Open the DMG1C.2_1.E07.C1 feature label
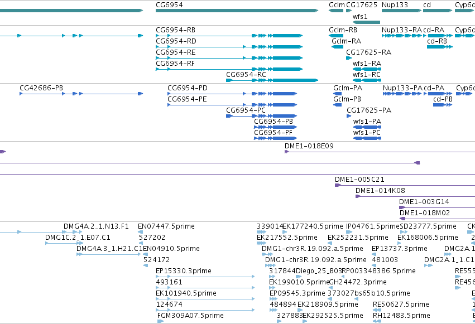 tap(78, 238)
